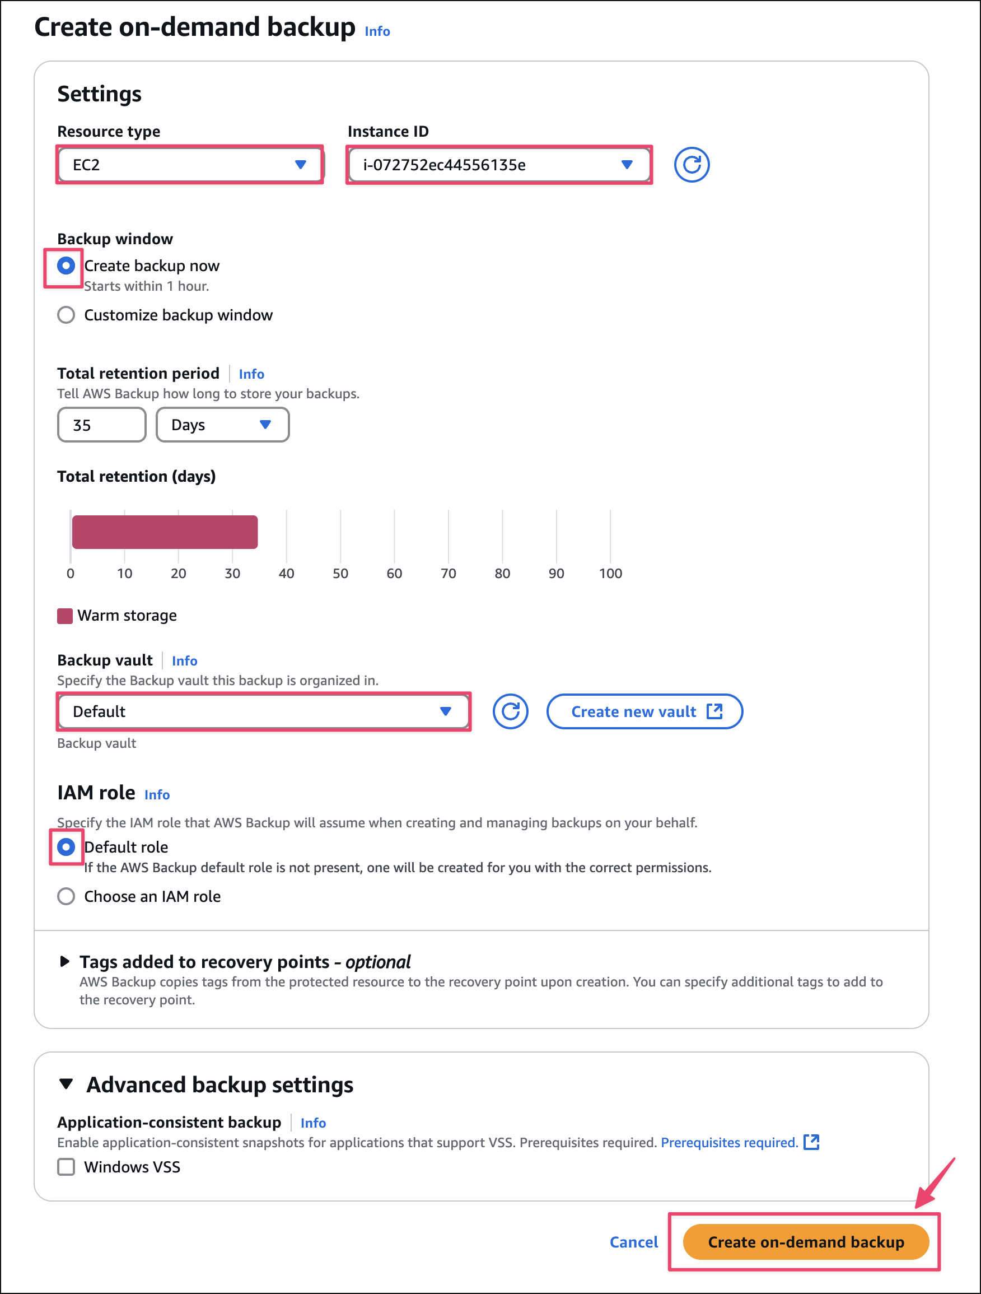Select Customize backup window option

point(66,315)
